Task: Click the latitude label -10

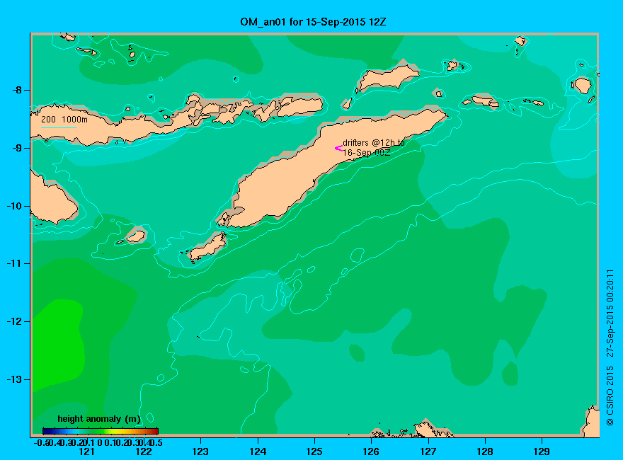Action: click(x=14, y=206)
